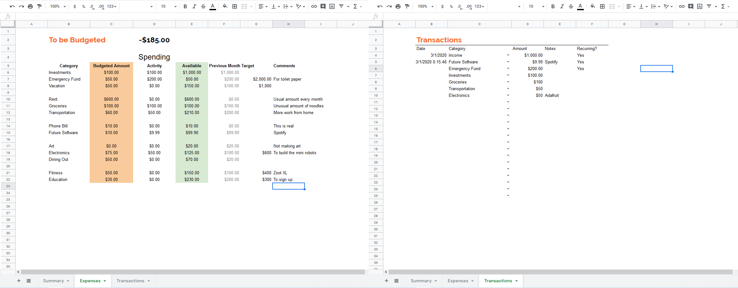Insert a link into the cell
The width and height of the screenshot is (738, 288).
(x=315, y=6)
